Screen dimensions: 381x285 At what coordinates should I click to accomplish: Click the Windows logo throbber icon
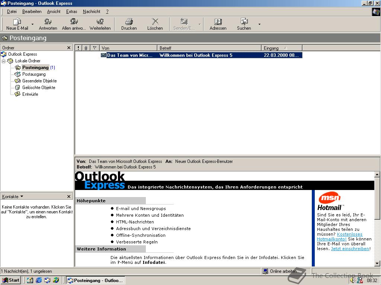click(376, 12)
